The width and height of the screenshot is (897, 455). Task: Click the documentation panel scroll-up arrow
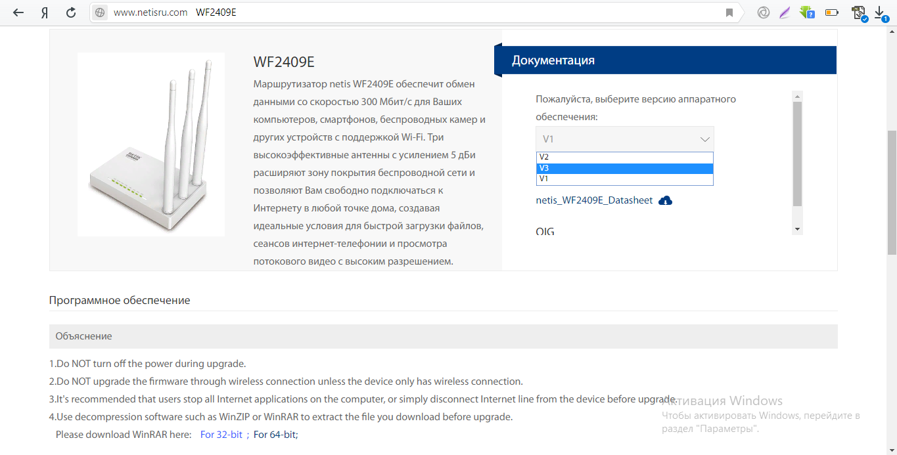797,96
